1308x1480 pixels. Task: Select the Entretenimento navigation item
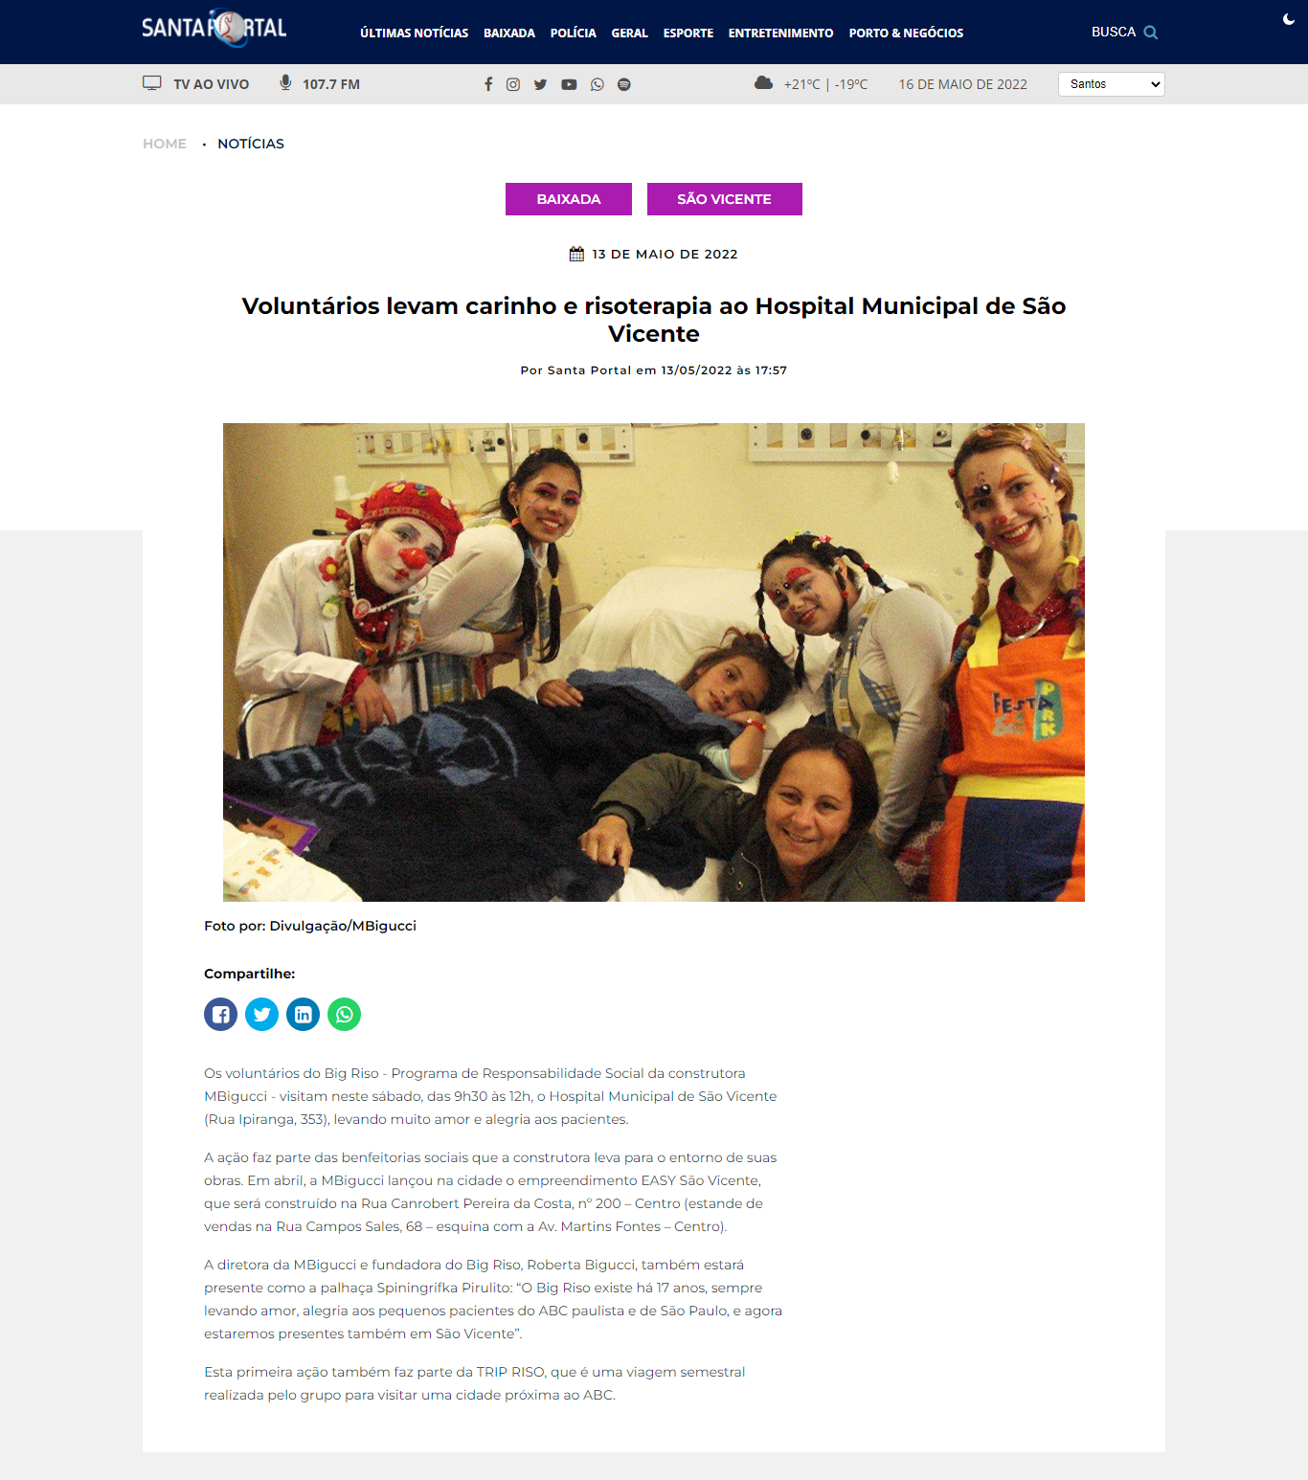point(780,33)
